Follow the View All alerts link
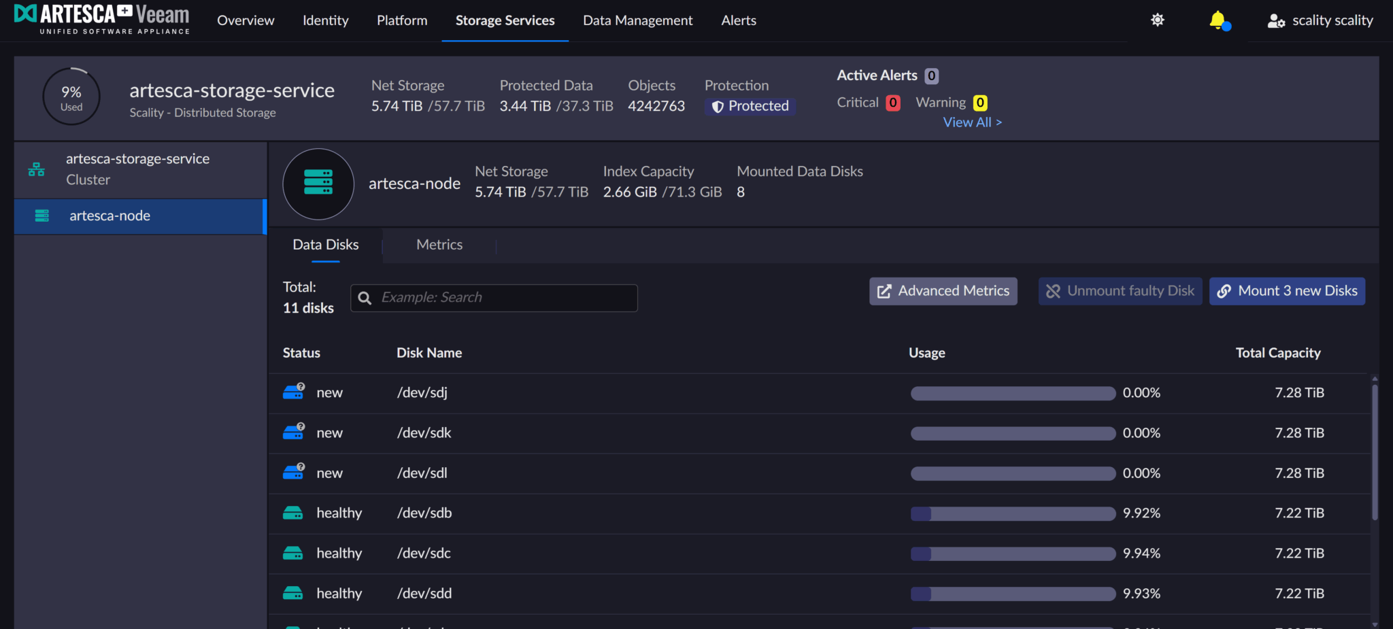Image resolution: width=1393 pixels, height=629 pixels. click(x=972, y=122)
